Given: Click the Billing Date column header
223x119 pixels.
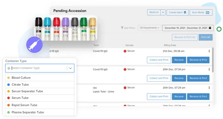Looking at the screenshot, I should click(x=170, y=45).
